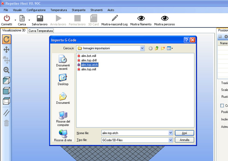The width and height of the screenshot is (228, 161).
Task: Select file alim.bot.mill
Action: [x=87, y=56]
